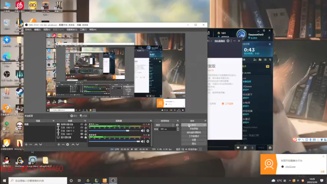Open Task View on the Windows taskbar
327x184 pixels.
click(x=79, y=180)
